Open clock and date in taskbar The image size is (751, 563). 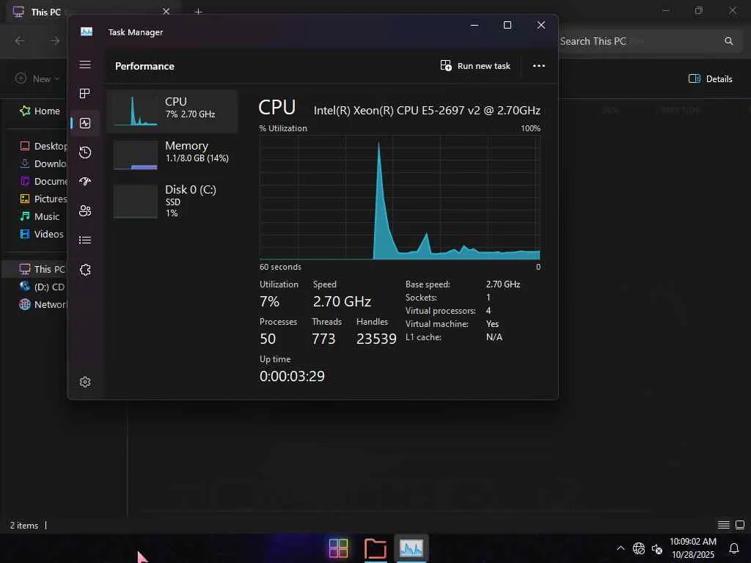point(693,548)
